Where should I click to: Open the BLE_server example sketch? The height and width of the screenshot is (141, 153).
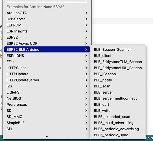118,92
